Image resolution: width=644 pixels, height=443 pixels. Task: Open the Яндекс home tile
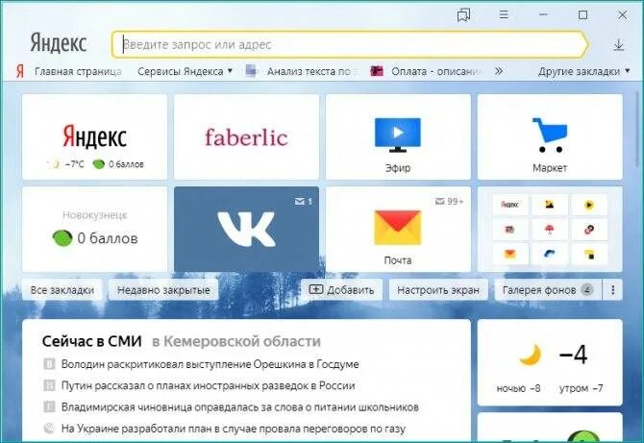(x=95, y=137)
